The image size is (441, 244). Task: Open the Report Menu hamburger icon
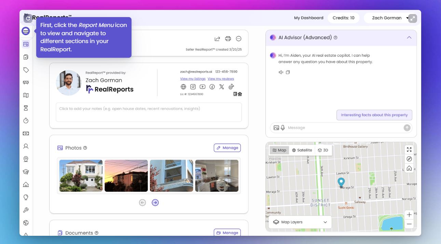tap(26, 31)
